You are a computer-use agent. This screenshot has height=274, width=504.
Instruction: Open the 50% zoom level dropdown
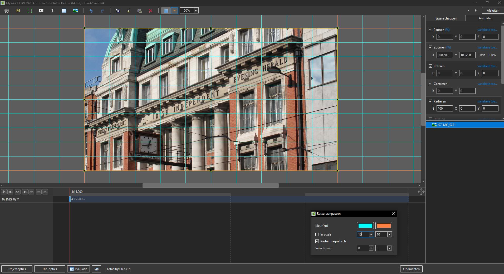coord(196,11)
